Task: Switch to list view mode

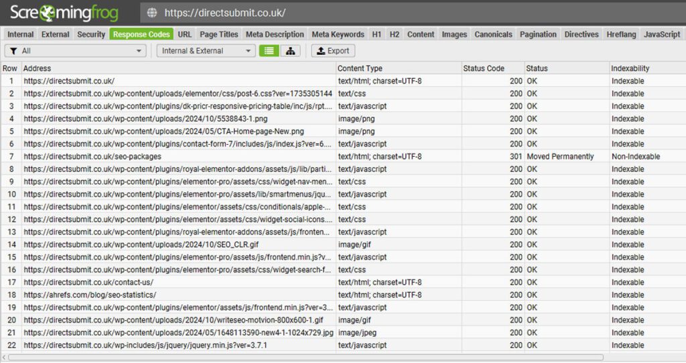Action: [x=269, y=51]
